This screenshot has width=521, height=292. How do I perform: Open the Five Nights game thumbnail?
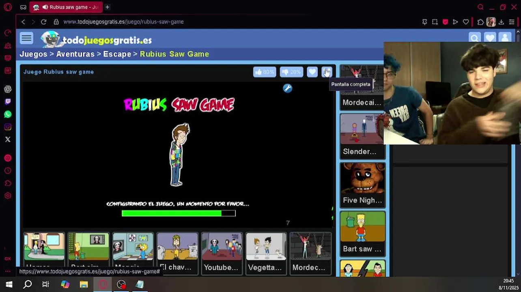coord(362,185)
